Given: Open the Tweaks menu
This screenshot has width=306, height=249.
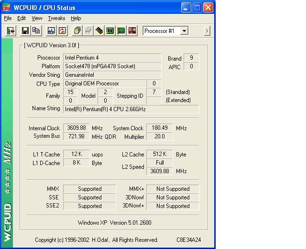Looking at the screenshot, I should [56, 18].
